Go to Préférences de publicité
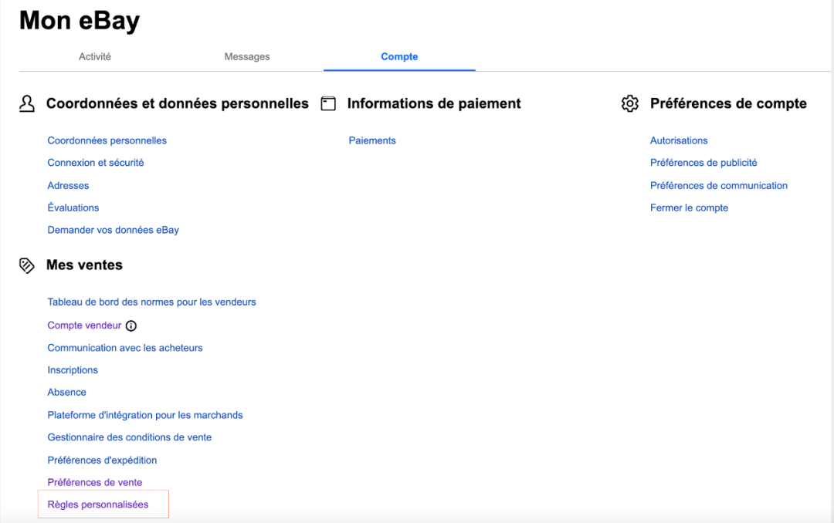This screenshot has height=523, width=834. 703,163
